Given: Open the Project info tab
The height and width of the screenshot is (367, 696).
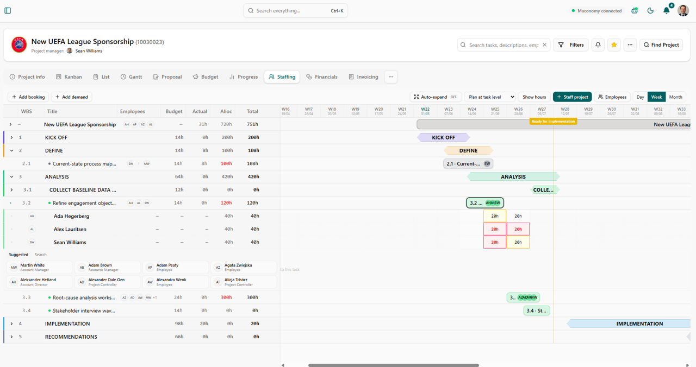Looking at the screenshot, I should point(27,77).
